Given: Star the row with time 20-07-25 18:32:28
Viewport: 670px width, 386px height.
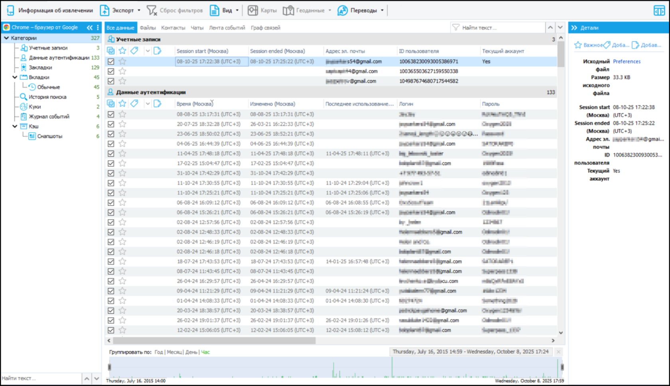Looking at the screenshot, I should [122, 124].
